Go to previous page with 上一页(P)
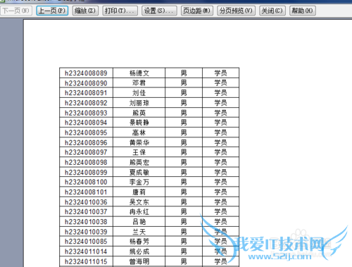The image size is (352, 267). coord(52,11)
